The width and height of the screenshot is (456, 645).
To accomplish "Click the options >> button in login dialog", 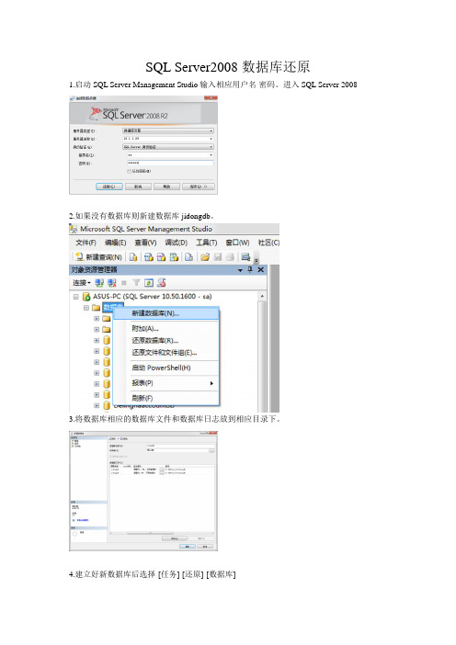I will [199, 187].
